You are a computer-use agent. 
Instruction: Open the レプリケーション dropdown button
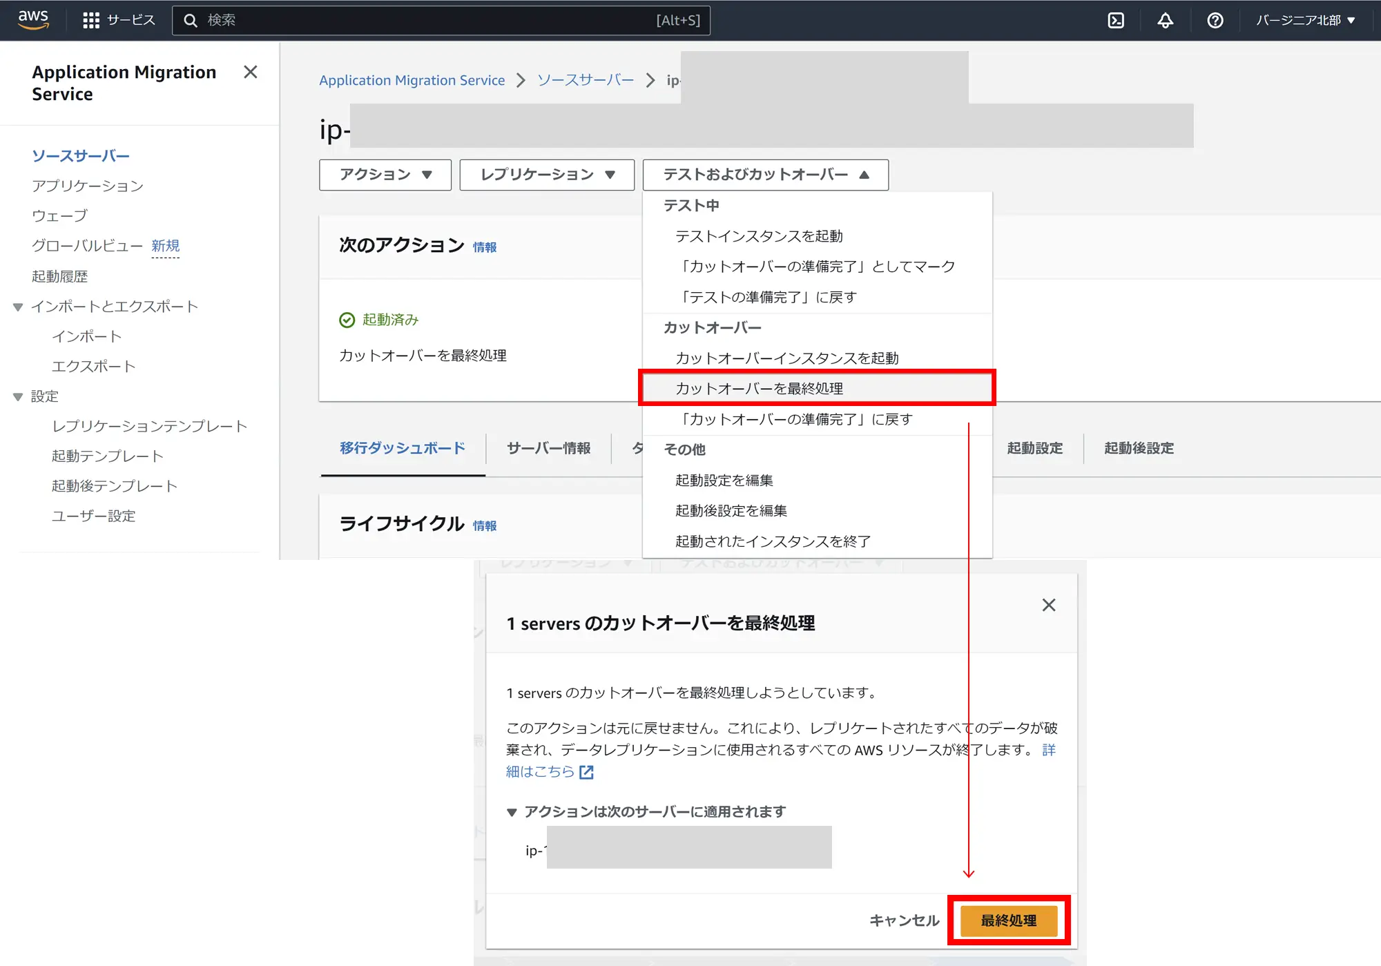[x=547, y=175]
